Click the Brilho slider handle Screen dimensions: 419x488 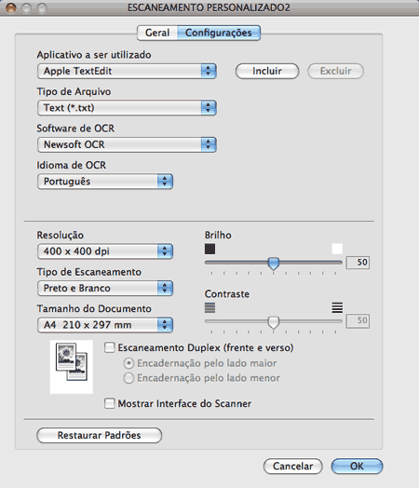(x=274, y=264)
